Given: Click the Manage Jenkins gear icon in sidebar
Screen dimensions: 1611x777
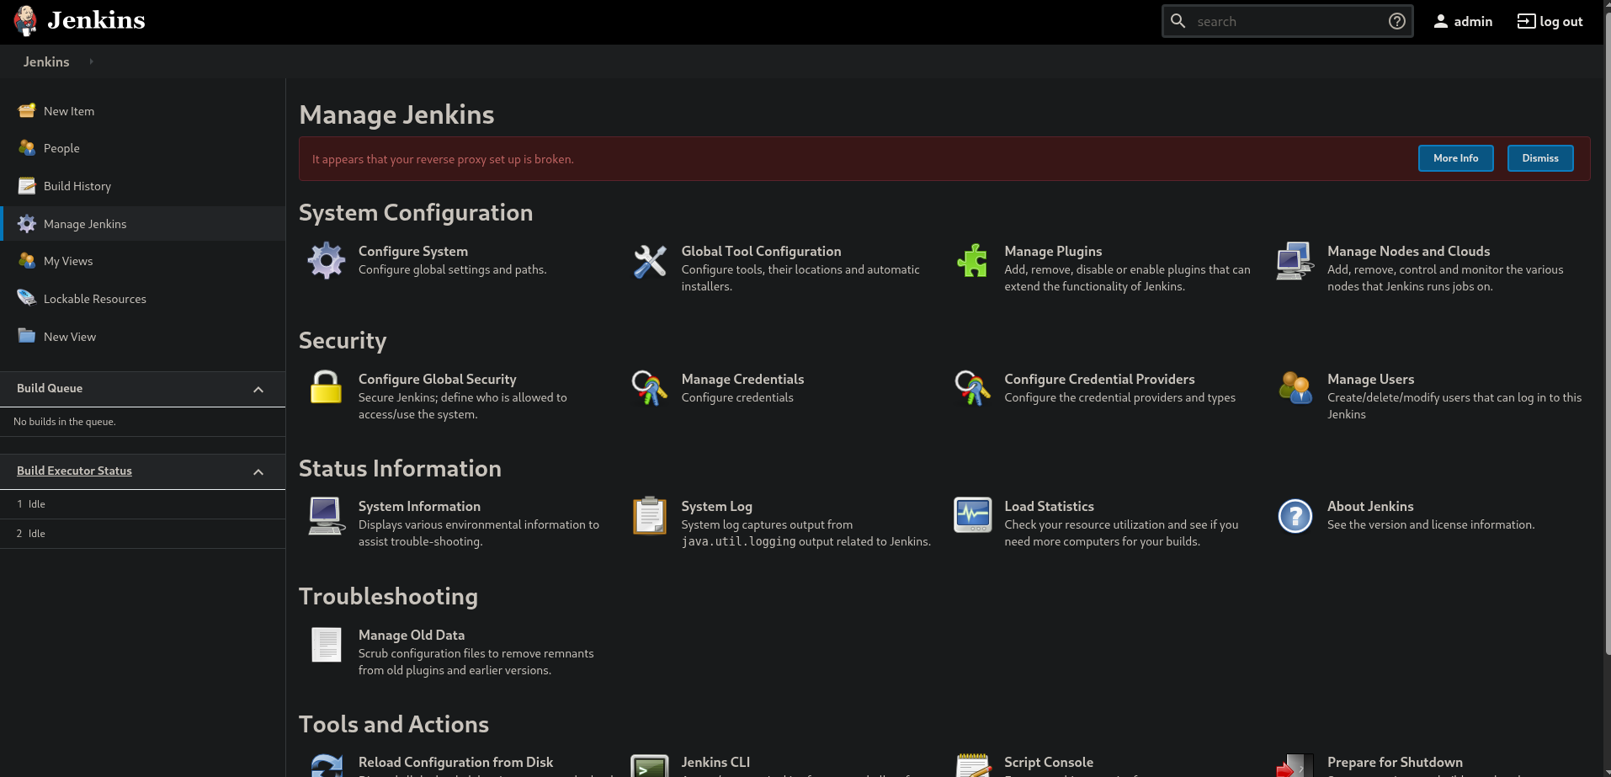Looking at the screenshot, I should click(x=27, y=223).
